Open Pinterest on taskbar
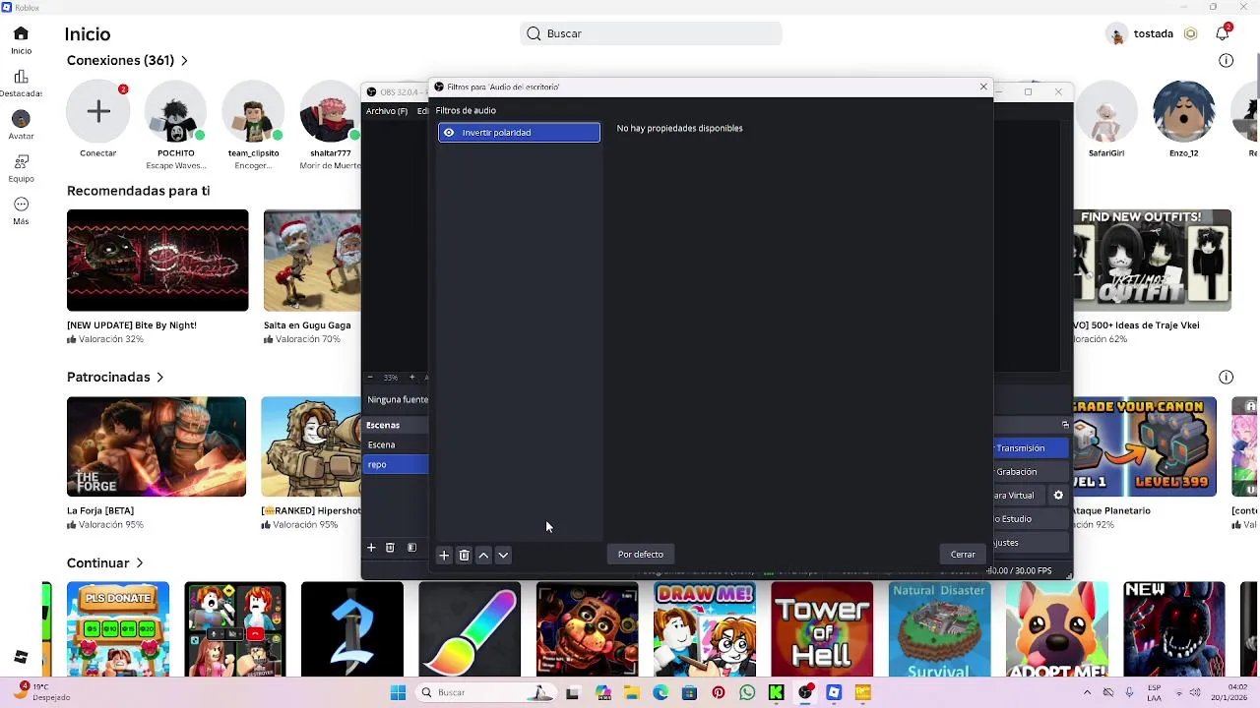This screenshot has height=708, width=1260. coord(719,693)
